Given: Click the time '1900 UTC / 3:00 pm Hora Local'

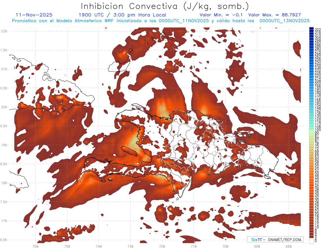Looking at the screenshot, I should click(122, 15).
